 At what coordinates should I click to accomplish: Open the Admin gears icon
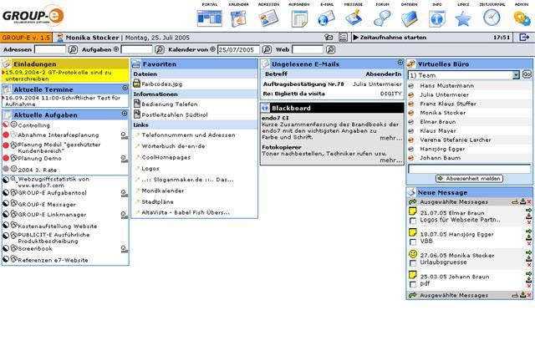[x=522, y=18]
